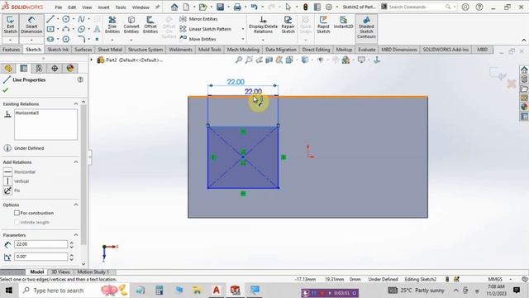Toggle Instant2D

click(343, 22)
